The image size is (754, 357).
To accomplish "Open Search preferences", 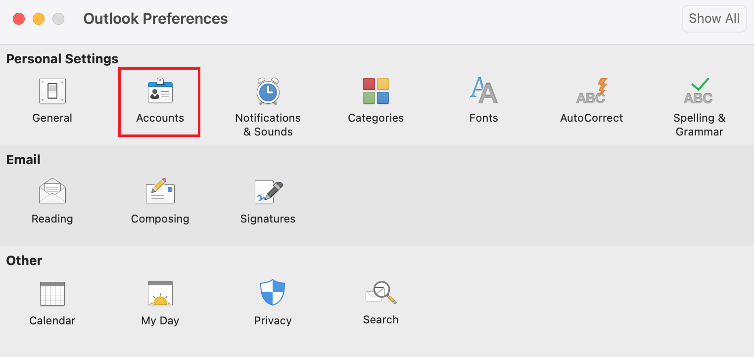I will [x=380, y=293].
